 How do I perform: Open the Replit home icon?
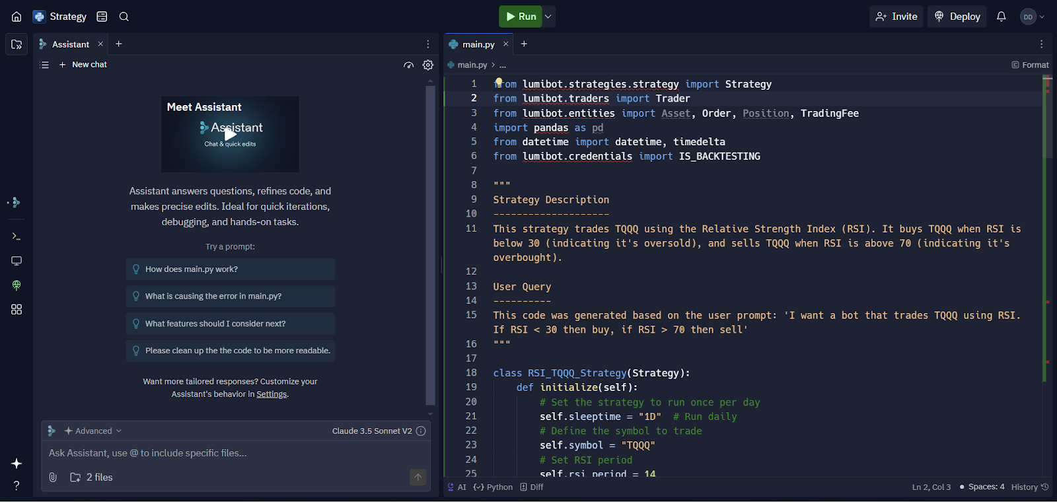click(17, 17)
